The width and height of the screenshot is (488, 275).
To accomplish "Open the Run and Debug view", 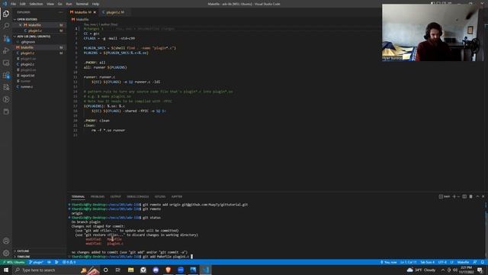I will click(6, 50).
